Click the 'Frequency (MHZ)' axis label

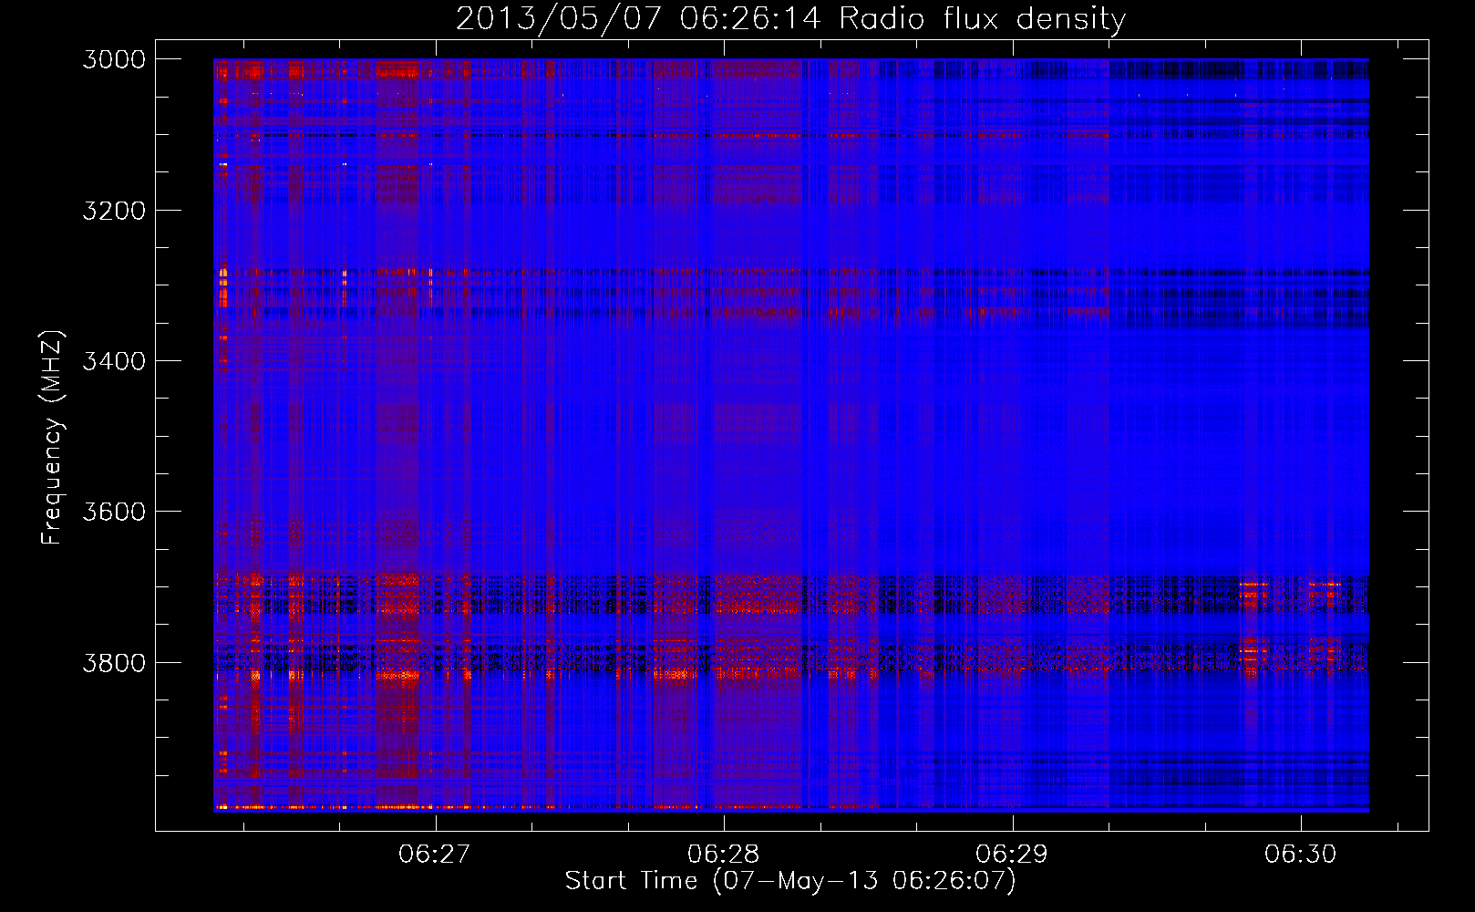click(53, 438)
